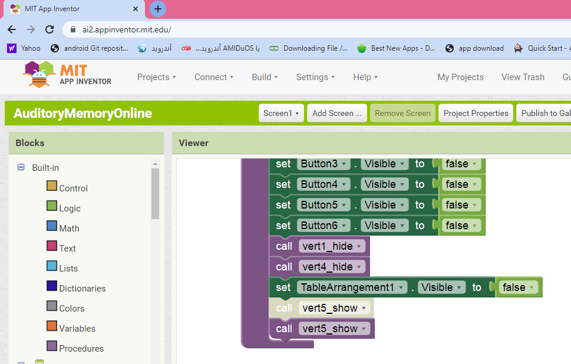571x364 pixels.
Task: Open Project Properties
Action: coord(476,113)
